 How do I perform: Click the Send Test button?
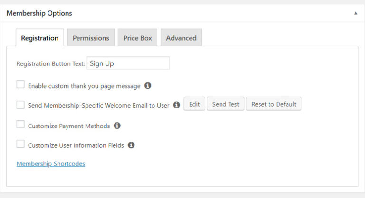226,104
